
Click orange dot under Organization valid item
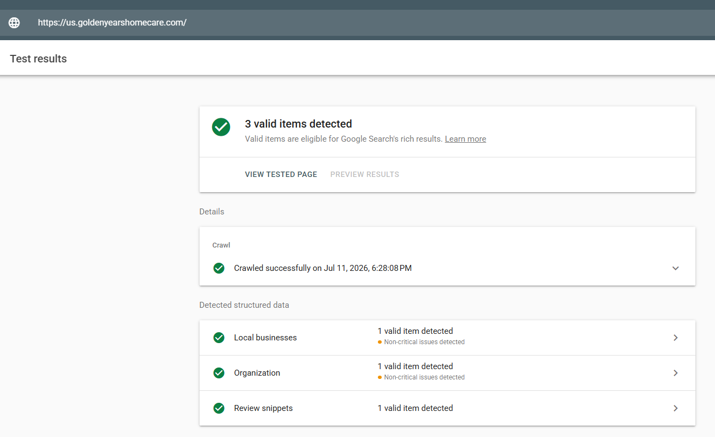(380, 377)
